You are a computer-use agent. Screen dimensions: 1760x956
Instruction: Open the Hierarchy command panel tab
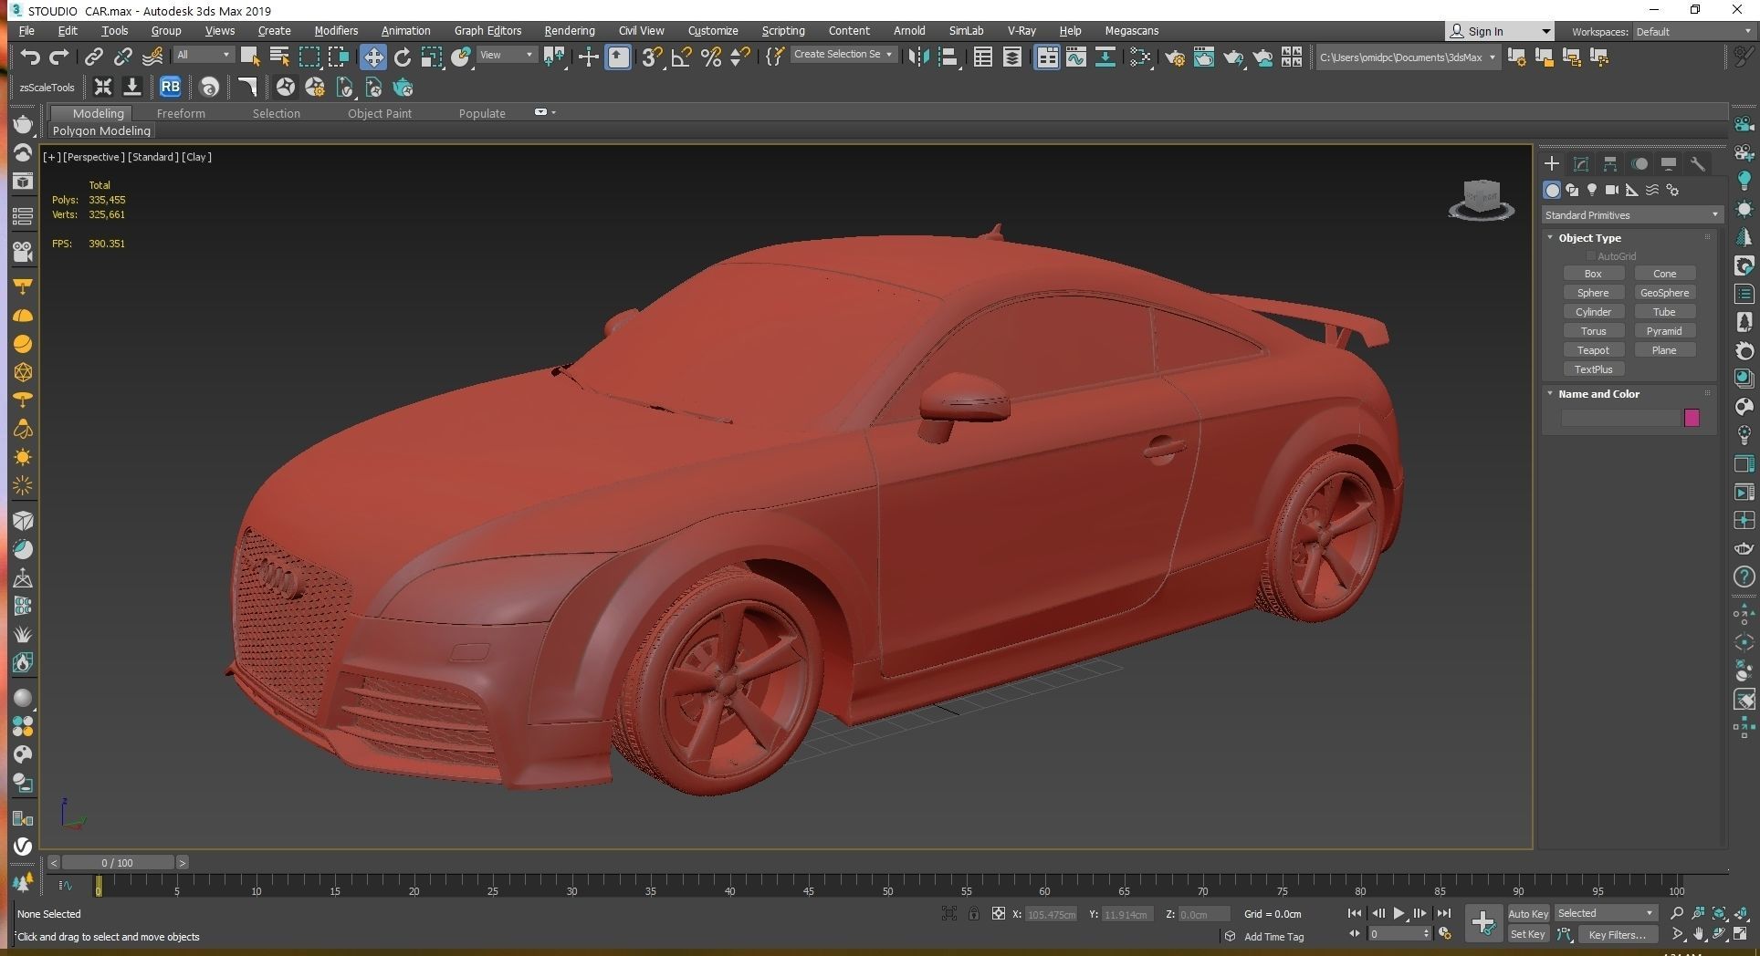pos(1610,163)
